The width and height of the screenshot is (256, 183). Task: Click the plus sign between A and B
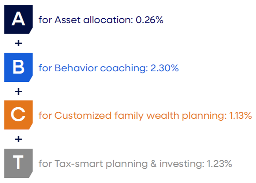coord(18,43)
